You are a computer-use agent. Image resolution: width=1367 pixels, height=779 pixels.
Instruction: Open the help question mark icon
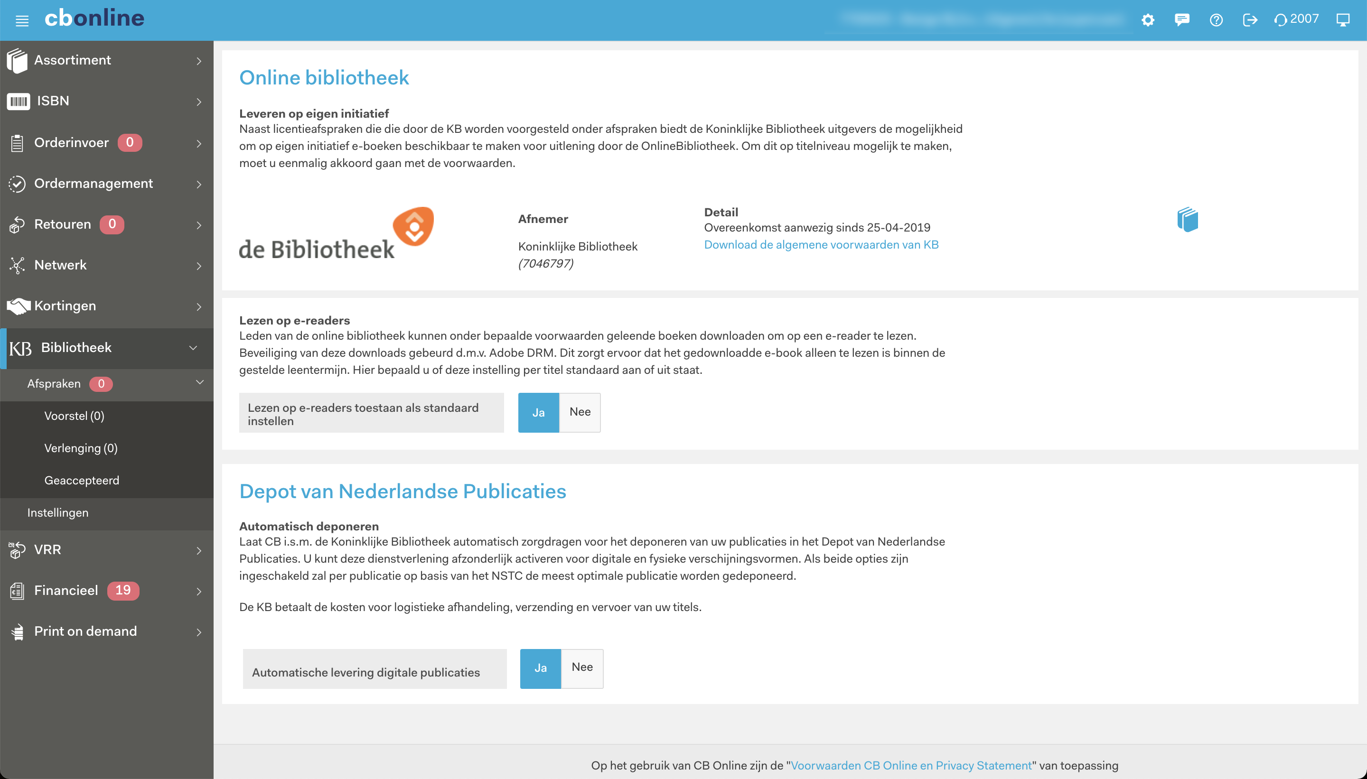pos(1216,20)
